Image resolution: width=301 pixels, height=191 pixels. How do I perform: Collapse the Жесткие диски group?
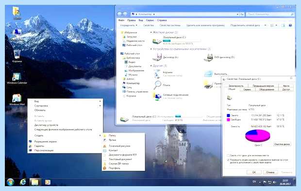tap(151, 32)
